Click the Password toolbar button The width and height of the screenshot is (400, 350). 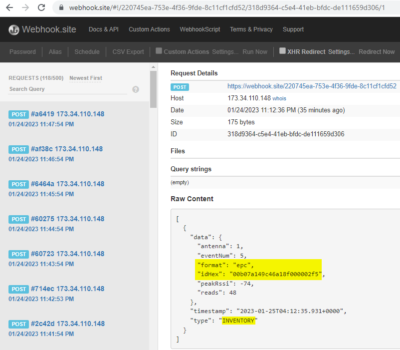(x=22, y=52)
